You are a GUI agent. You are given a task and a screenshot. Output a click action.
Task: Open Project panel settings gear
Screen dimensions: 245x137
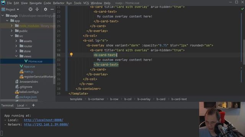pos(46,10)
